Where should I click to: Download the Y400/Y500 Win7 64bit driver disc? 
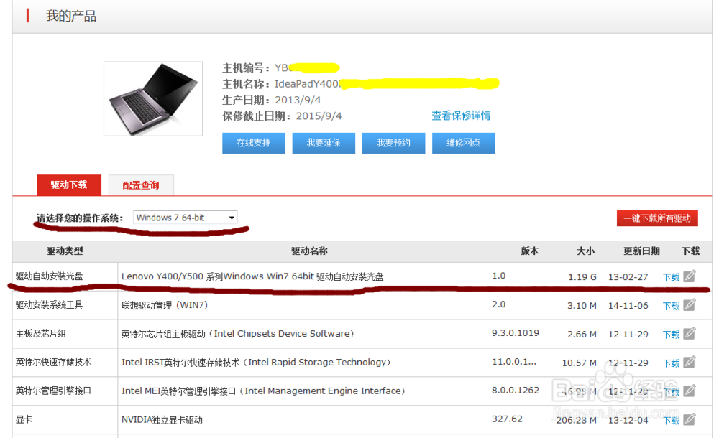(x=671, y=277)
